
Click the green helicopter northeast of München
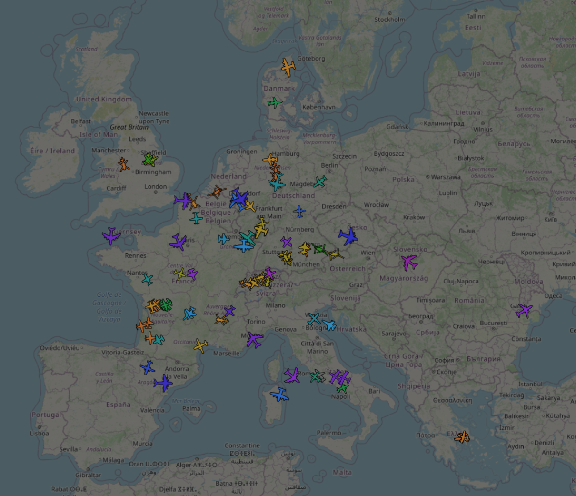[x=319, y=249]
